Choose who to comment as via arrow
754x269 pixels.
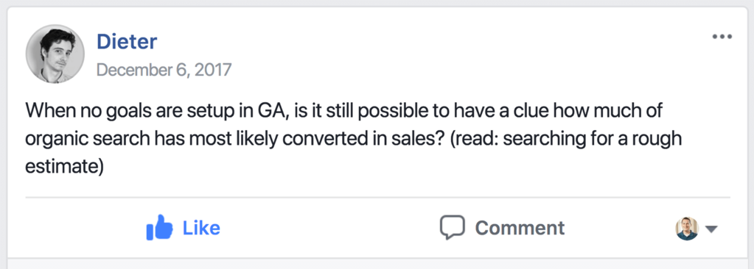[711, 229]
